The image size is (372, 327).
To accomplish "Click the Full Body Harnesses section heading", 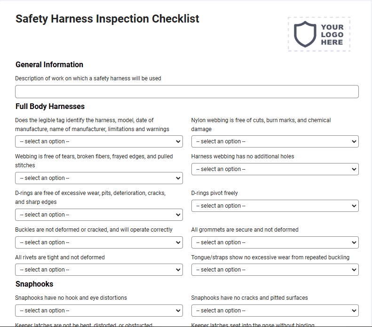I will [x=50, y=106].
